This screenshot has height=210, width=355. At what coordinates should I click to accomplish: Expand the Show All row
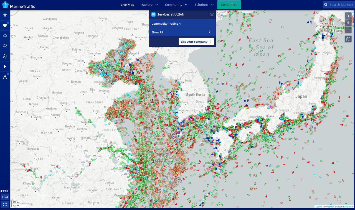click(182, 32)
